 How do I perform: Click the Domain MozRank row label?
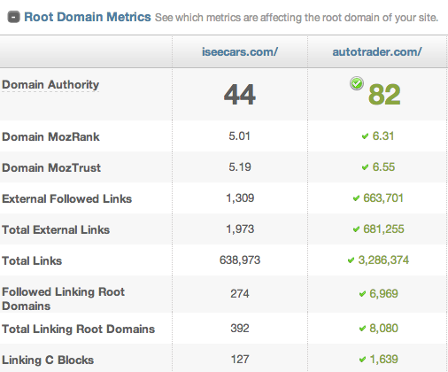point(50,136)
